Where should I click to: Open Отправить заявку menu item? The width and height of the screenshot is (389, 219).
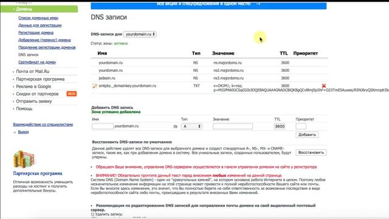coord(34,102)
